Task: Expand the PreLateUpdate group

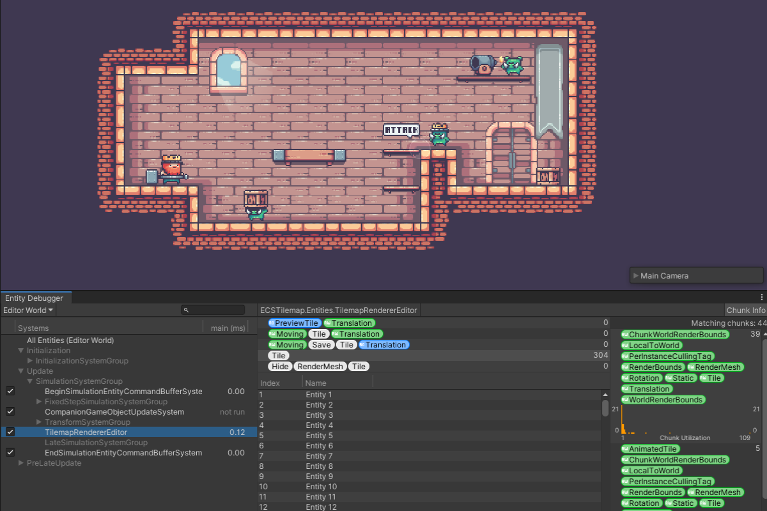Action: click(x=21, y=463)
